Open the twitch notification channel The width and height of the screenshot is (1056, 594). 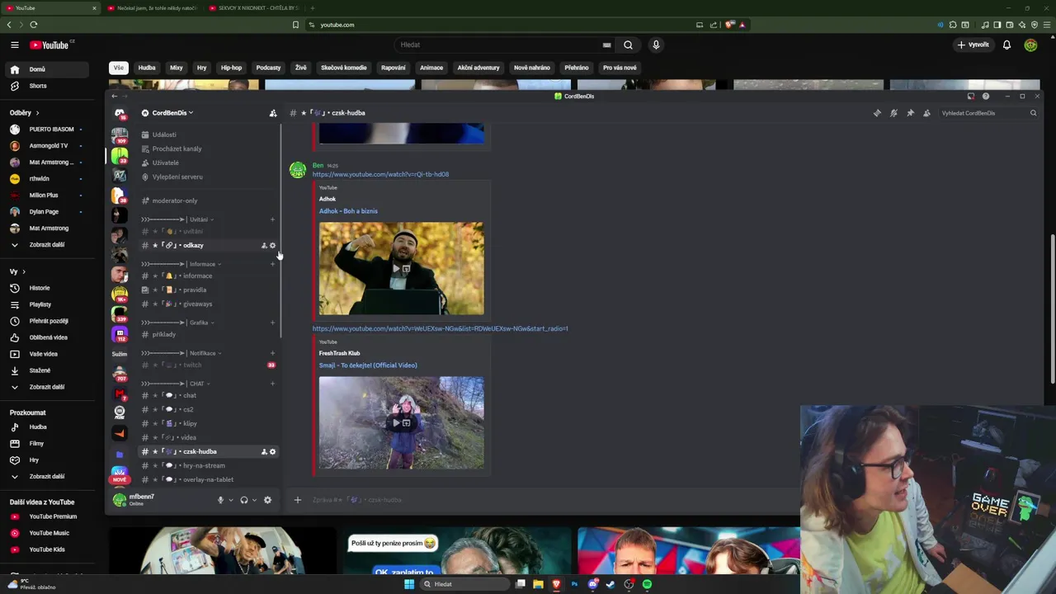coord(208,365)
